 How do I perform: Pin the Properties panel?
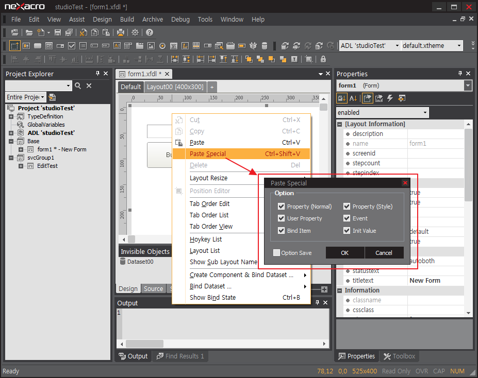click(460, 74)
